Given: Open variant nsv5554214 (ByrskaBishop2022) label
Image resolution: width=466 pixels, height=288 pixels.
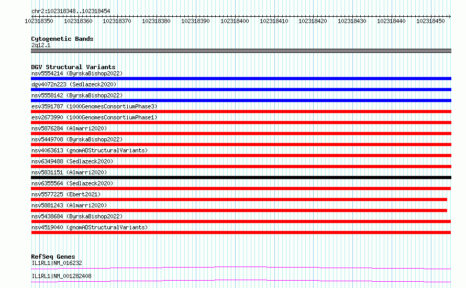Looking at the screenshot, I should coord(76,73).
